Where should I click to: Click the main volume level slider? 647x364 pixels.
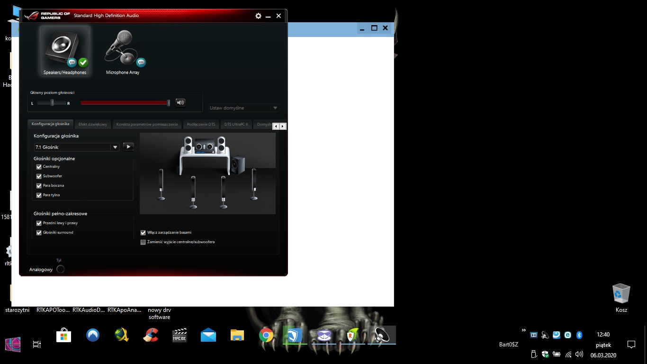coord(126,103)
